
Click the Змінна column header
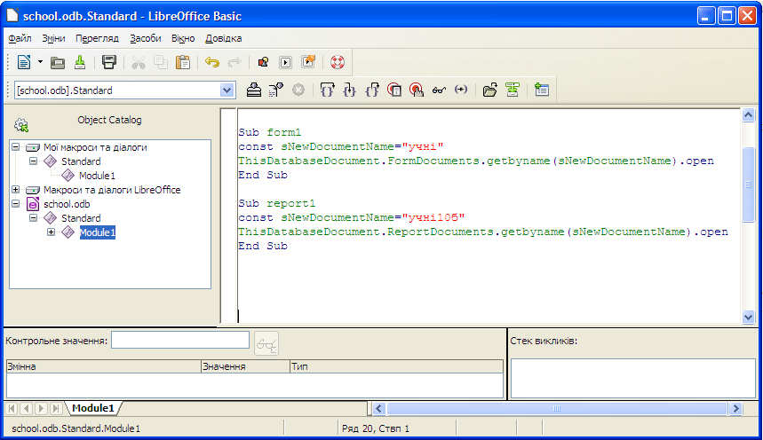103,366
